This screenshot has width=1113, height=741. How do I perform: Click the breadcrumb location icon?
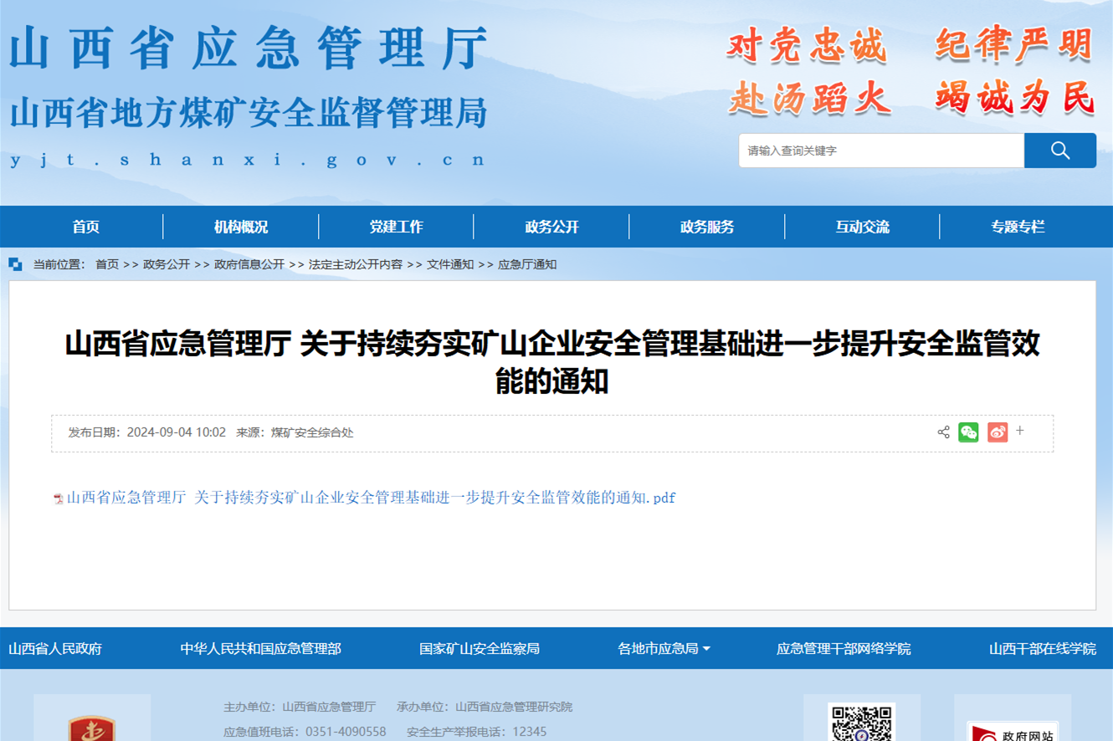tap(15, 264)
